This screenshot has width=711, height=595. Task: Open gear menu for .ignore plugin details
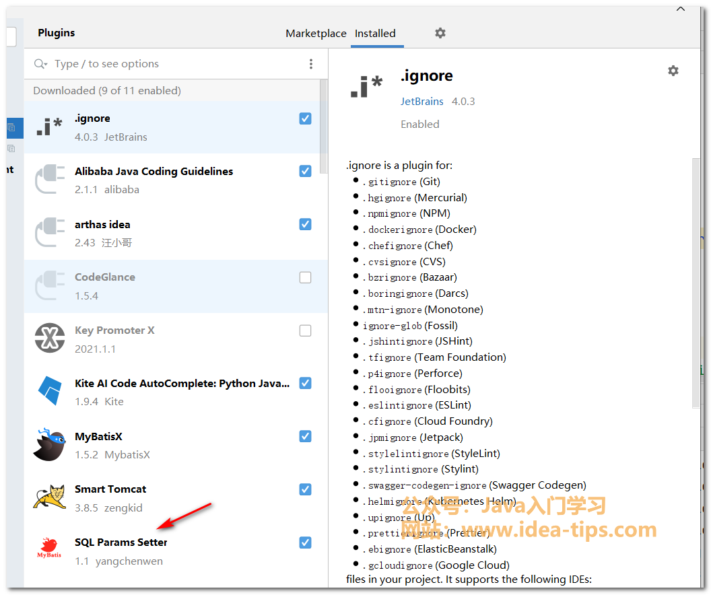[673, 71]
